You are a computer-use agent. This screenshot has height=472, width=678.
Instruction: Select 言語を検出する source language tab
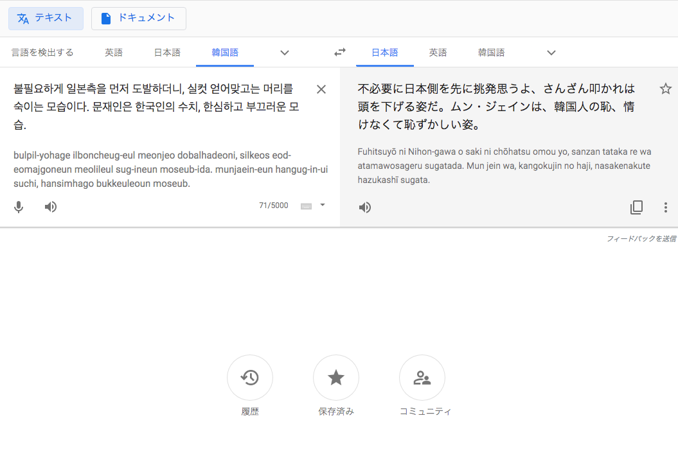click(x=42, y=53)
